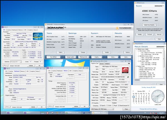Screen dimensions: 167x120
Task: Open the AMD Radeon HD 7900 Series dropdown
Action: point(102,109)
